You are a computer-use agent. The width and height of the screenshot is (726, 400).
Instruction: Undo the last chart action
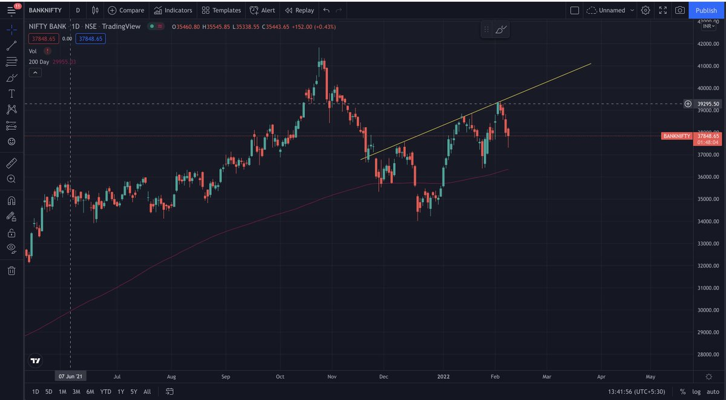(x=327, y=10)
